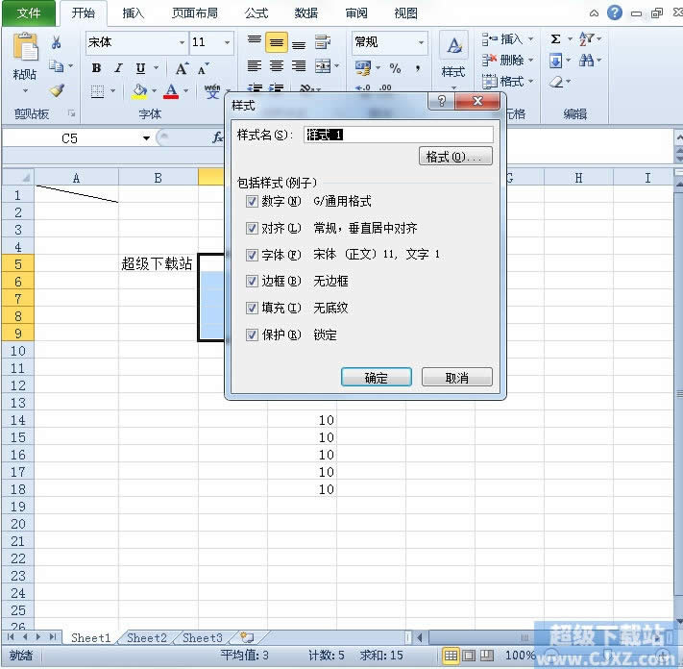
Task: Select column H header
Action: (x=578, y=178)
